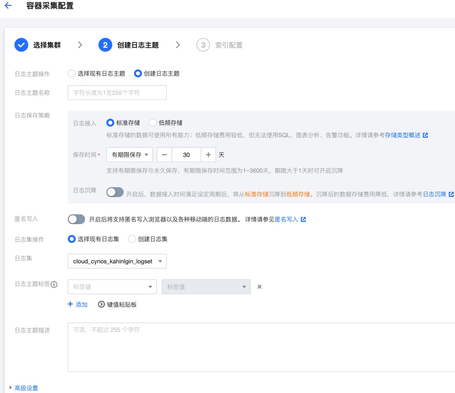Screen dimensions: 455x393
Task: Click the 添加 tag link
Action: click(82, 305)
